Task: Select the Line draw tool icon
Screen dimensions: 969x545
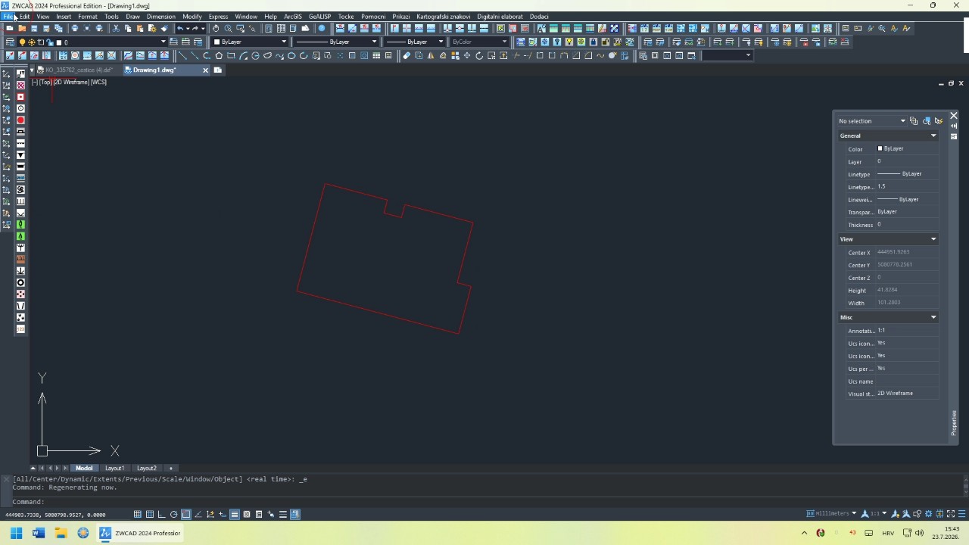Action: (182, 55)
